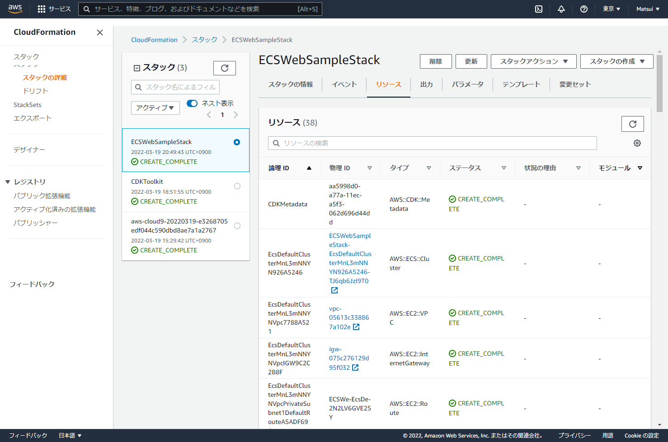The height and width of the screenshot is (442, 668).
Task: Open external link icon for vpc ID
Action: (x=356, y=327)
